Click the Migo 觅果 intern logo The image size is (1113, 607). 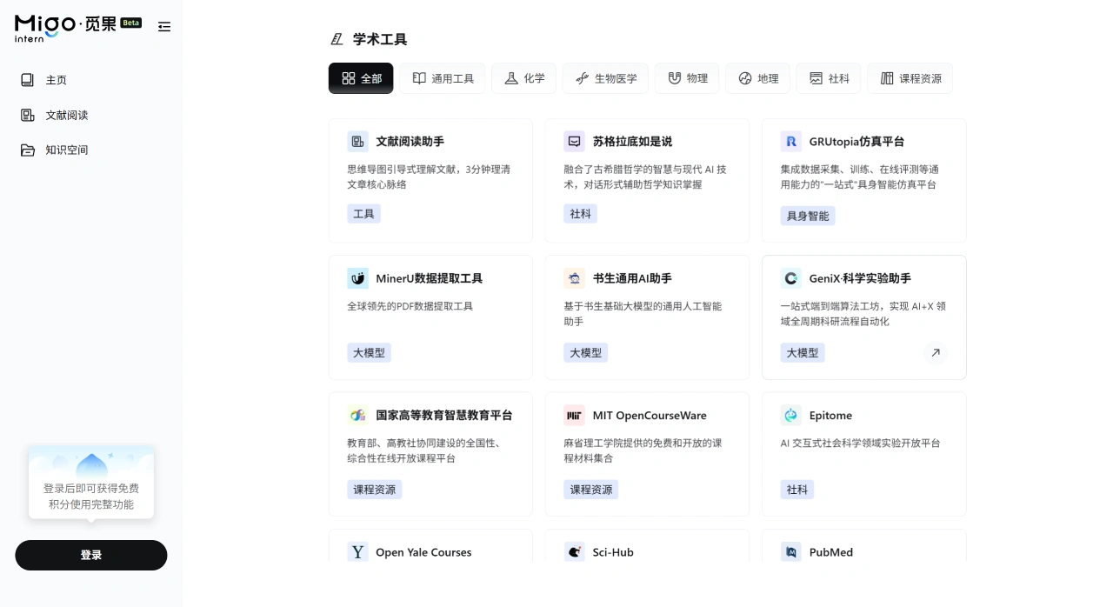click(65, 27)
